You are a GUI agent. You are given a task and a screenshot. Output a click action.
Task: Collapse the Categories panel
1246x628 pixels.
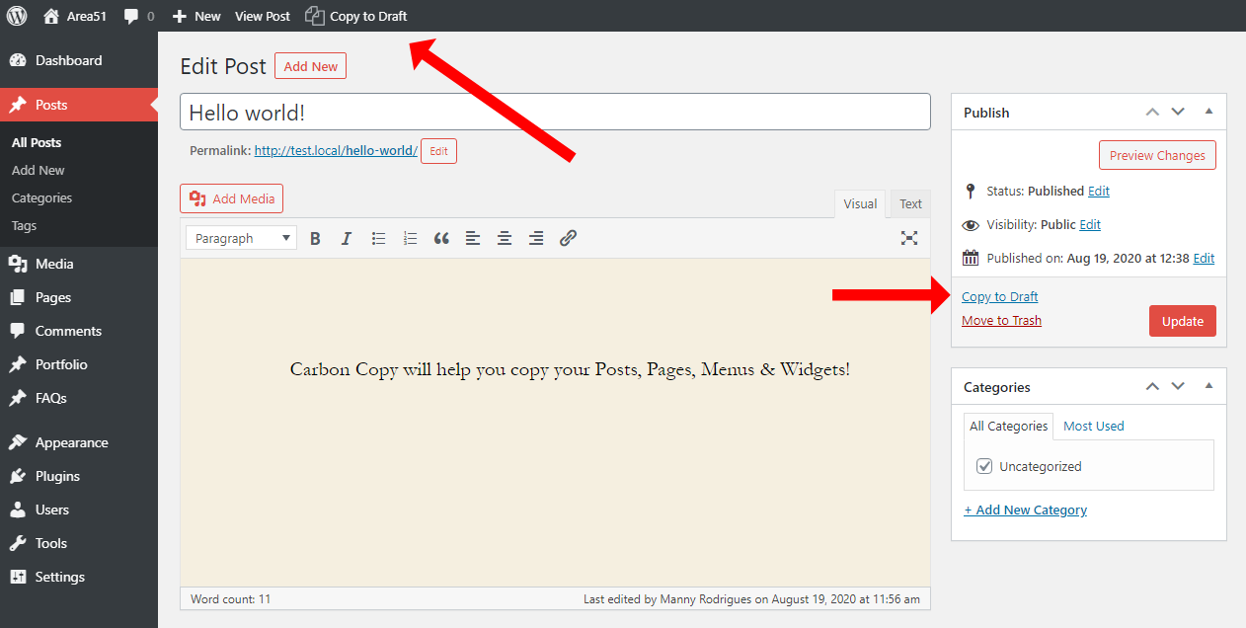coord(1208,386)
